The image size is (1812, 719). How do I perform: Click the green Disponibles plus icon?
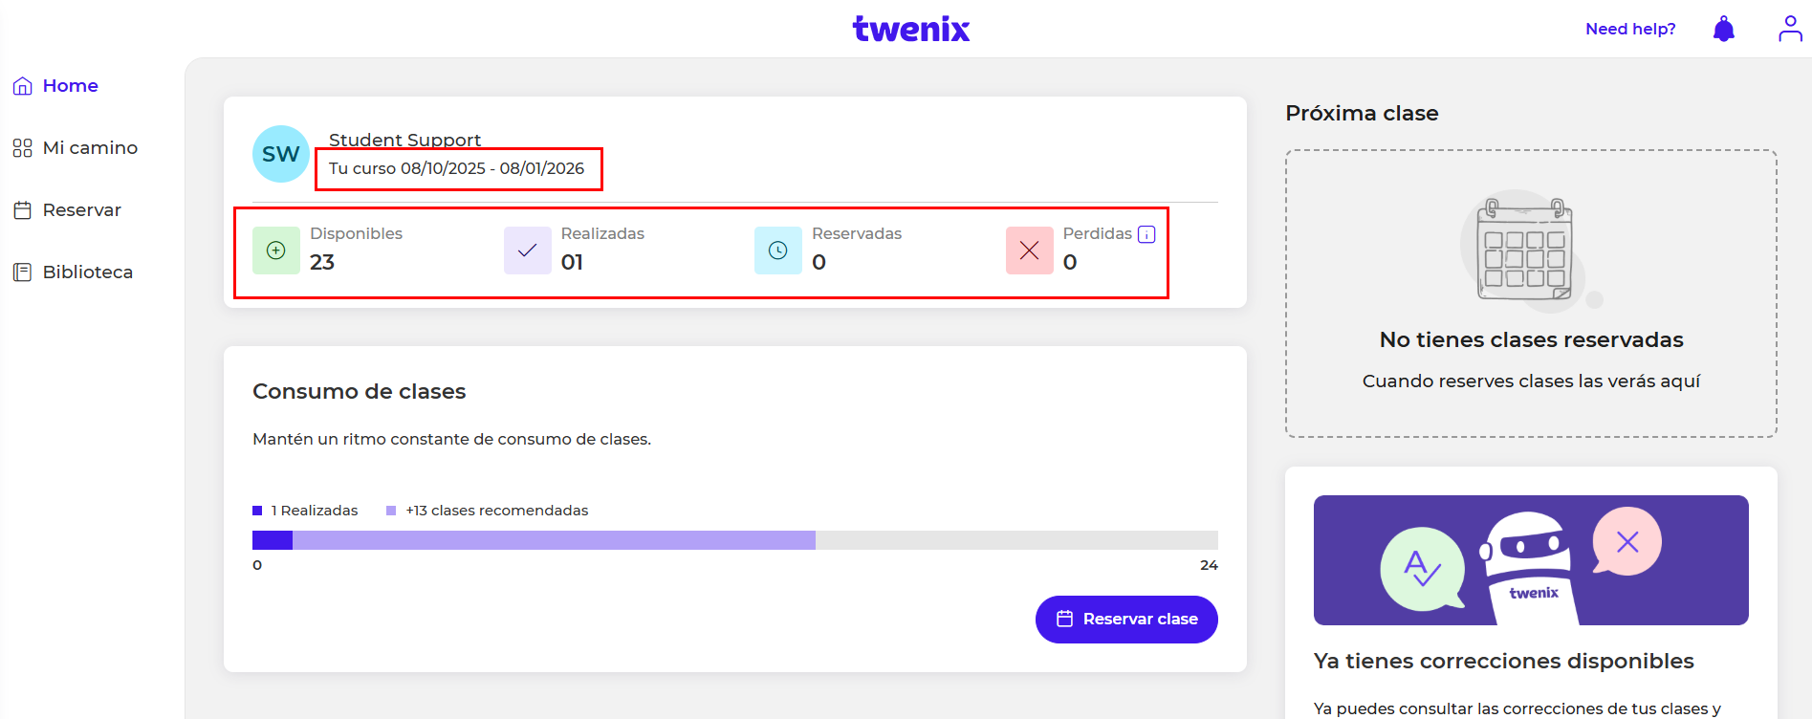[276, 251]
